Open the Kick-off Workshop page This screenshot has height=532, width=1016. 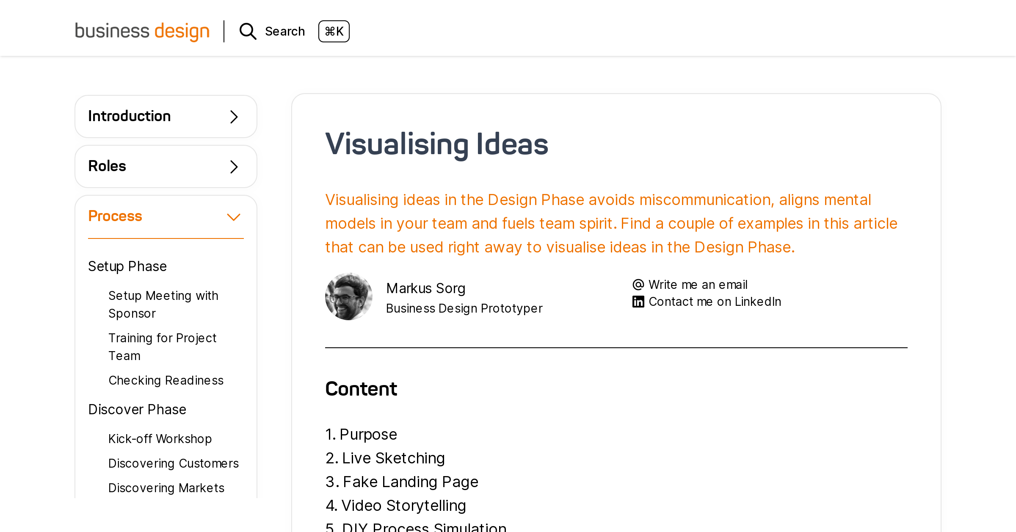pyautogui.click(x=160, y=439)
